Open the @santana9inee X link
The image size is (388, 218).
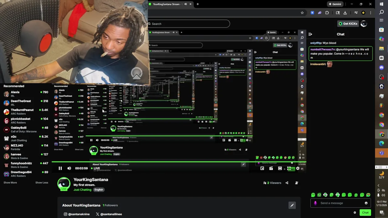109,214
